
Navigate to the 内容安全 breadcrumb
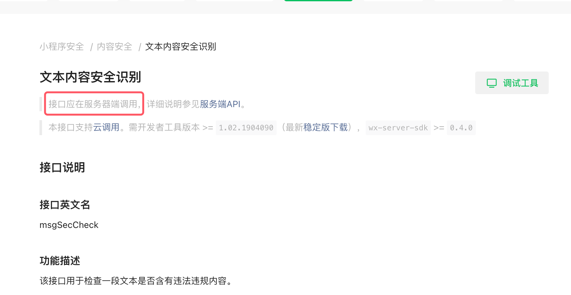(x=115, y=47)
